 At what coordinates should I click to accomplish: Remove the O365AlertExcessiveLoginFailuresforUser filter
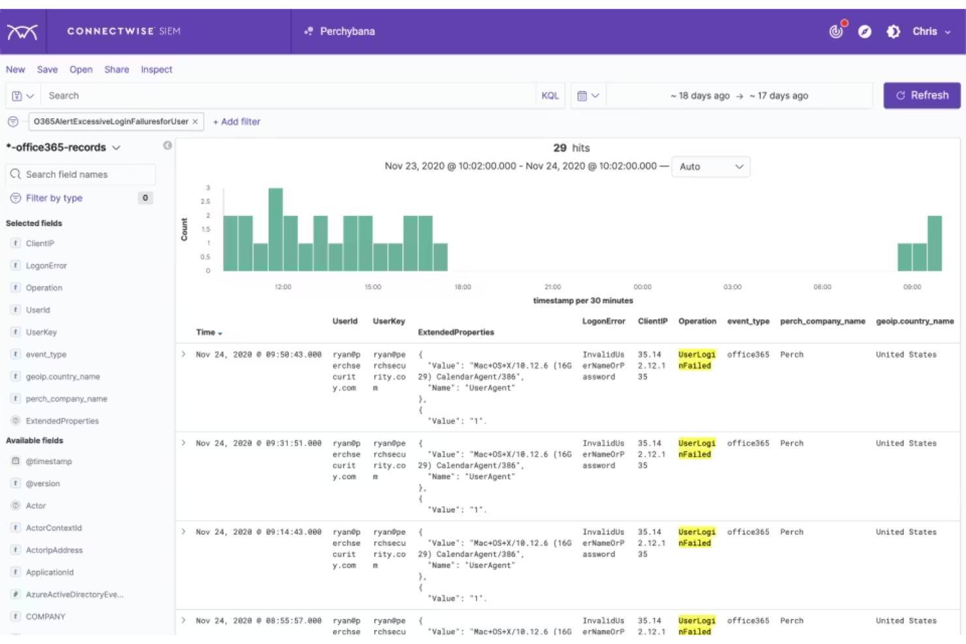point(195,121)
